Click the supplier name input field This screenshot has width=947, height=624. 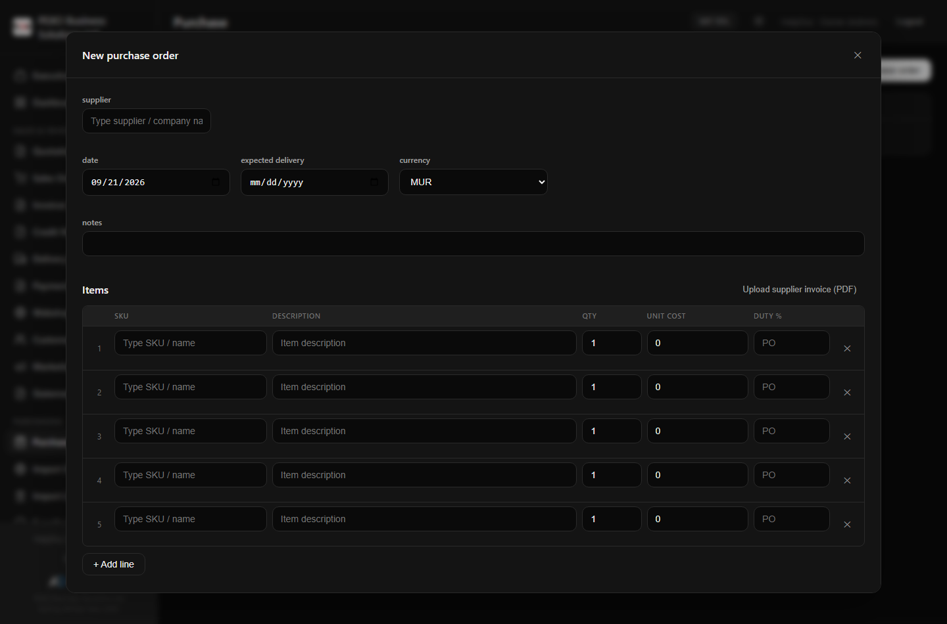147,121
